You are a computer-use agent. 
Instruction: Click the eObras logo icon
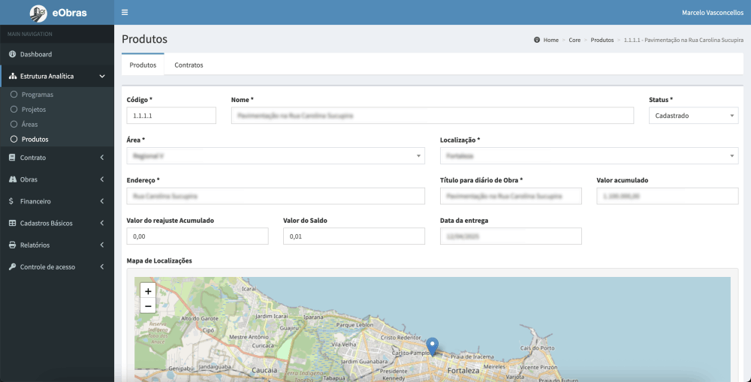[x=38, y=12]
